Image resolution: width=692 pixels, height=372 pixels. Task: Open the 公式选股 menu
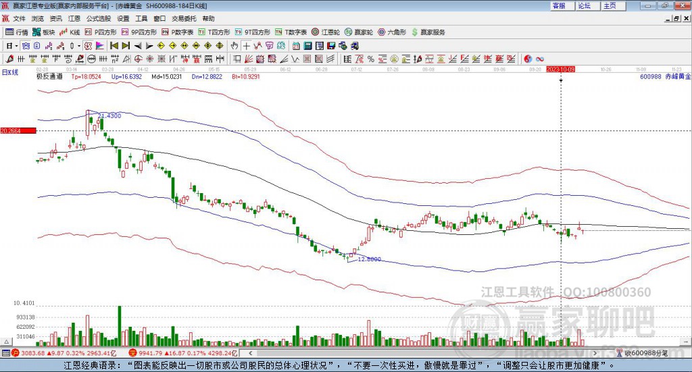pos(99,18)
